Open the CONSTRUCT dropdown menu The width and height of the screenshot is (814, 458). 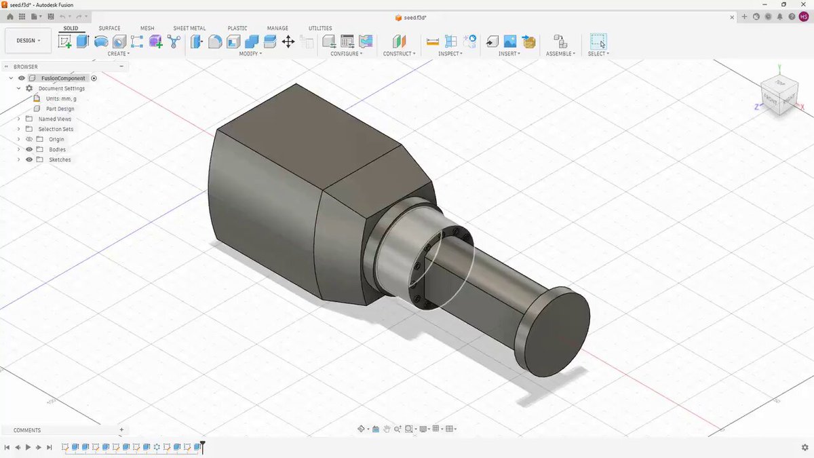[x=400, y=54]
